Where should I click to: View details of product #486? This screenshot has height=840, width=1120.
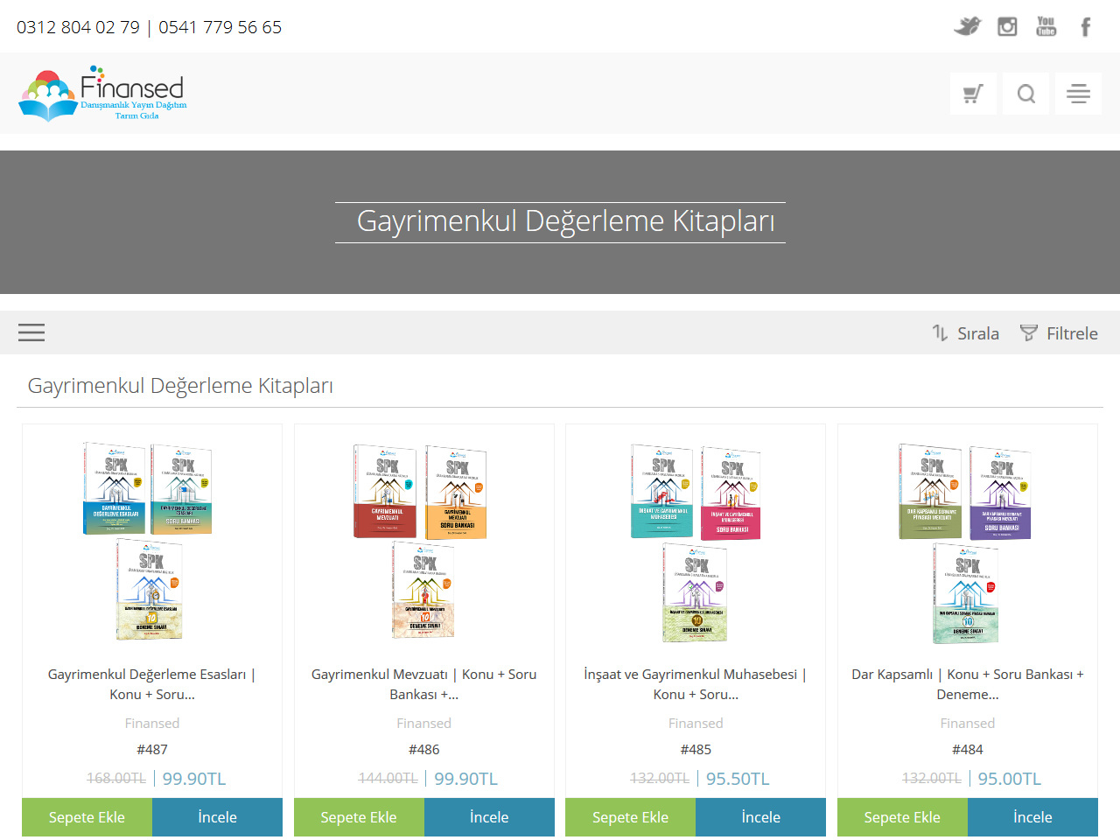(x=489, y=817)
